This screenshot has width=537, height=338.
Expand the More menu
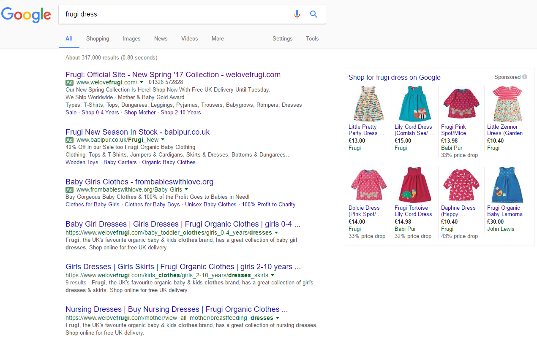[x=218, y=38]
